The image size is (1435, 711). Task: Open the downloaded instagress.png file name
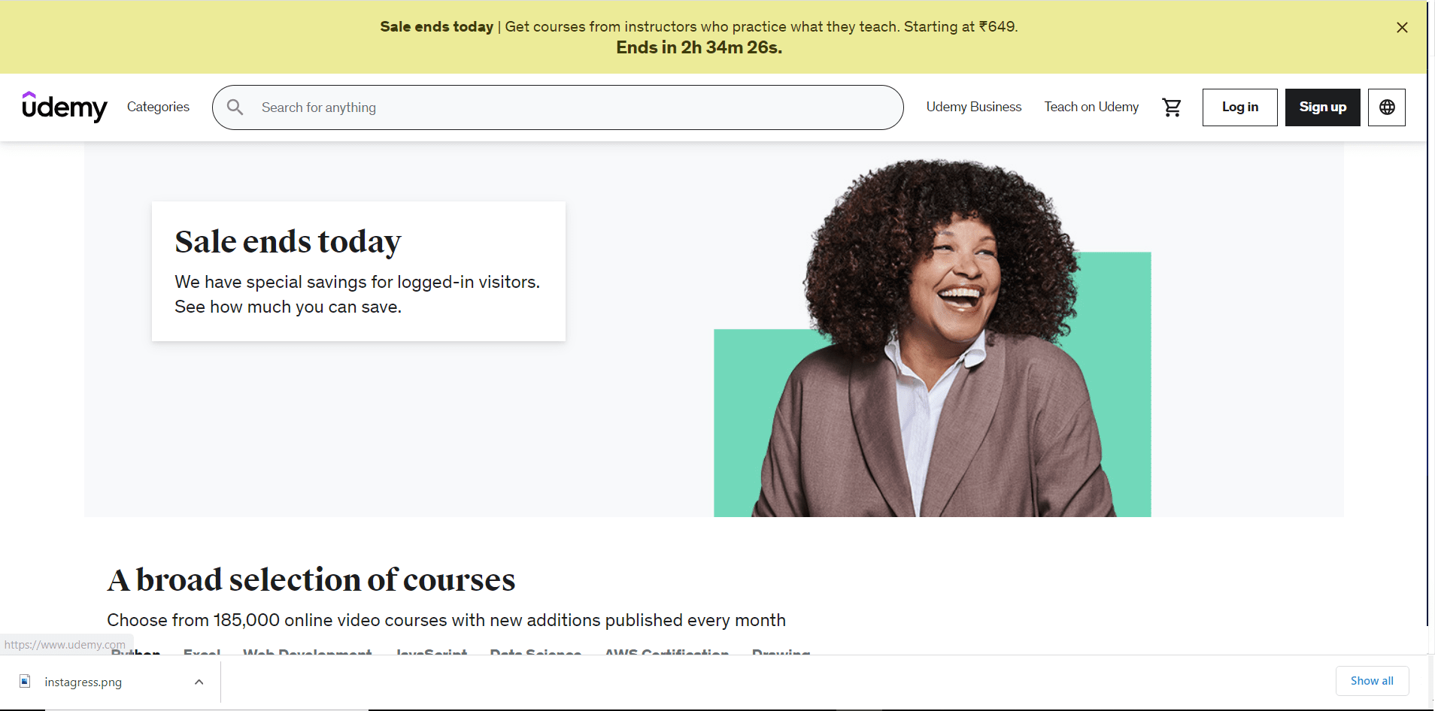(x=83, y=682)
